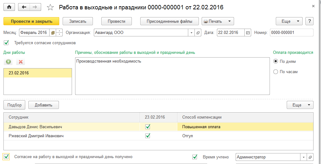Select the По дням payment option
321x164 pixels.
pyautogui.click(x=276, y=61)
